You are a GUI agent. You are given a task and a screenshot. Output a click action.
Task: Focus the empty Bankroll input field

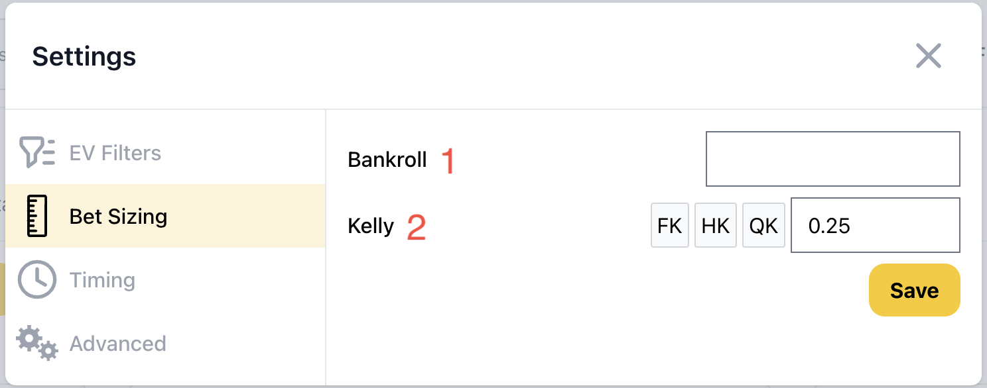(x=833, y=159)
